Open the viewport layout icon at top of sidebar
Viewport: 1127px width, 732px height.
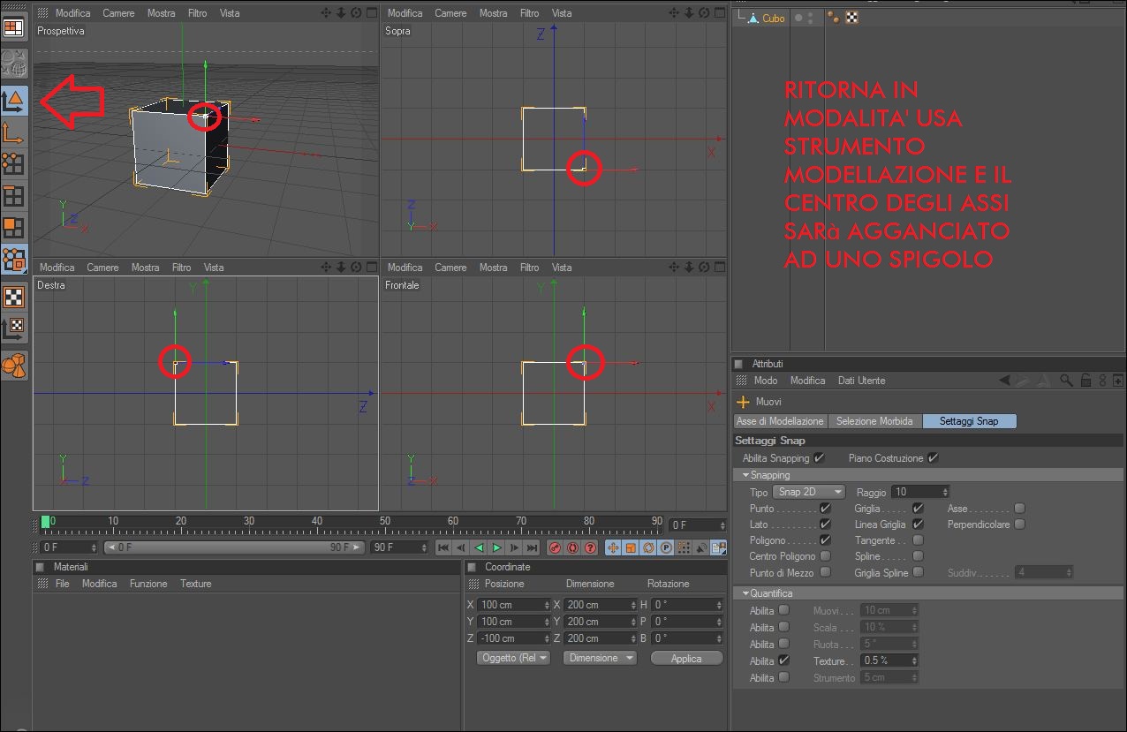click(x=13, y=26)
